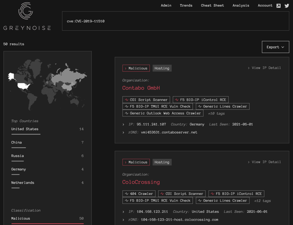Open the external link arrow icon
This screenshot has width=293, height=225.
(x=278, y=6)
